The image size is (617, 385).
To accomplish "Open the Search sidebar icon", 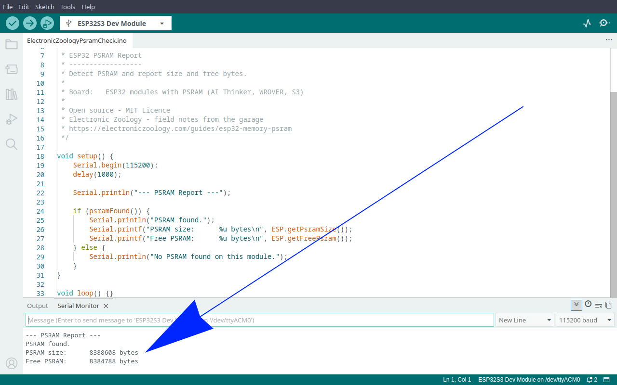I will pyautogui.click(x=12, y=144).
